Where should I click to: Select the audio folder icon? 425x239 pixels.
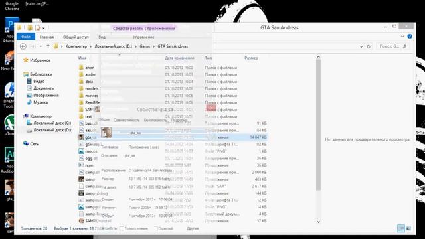(81, 74)
